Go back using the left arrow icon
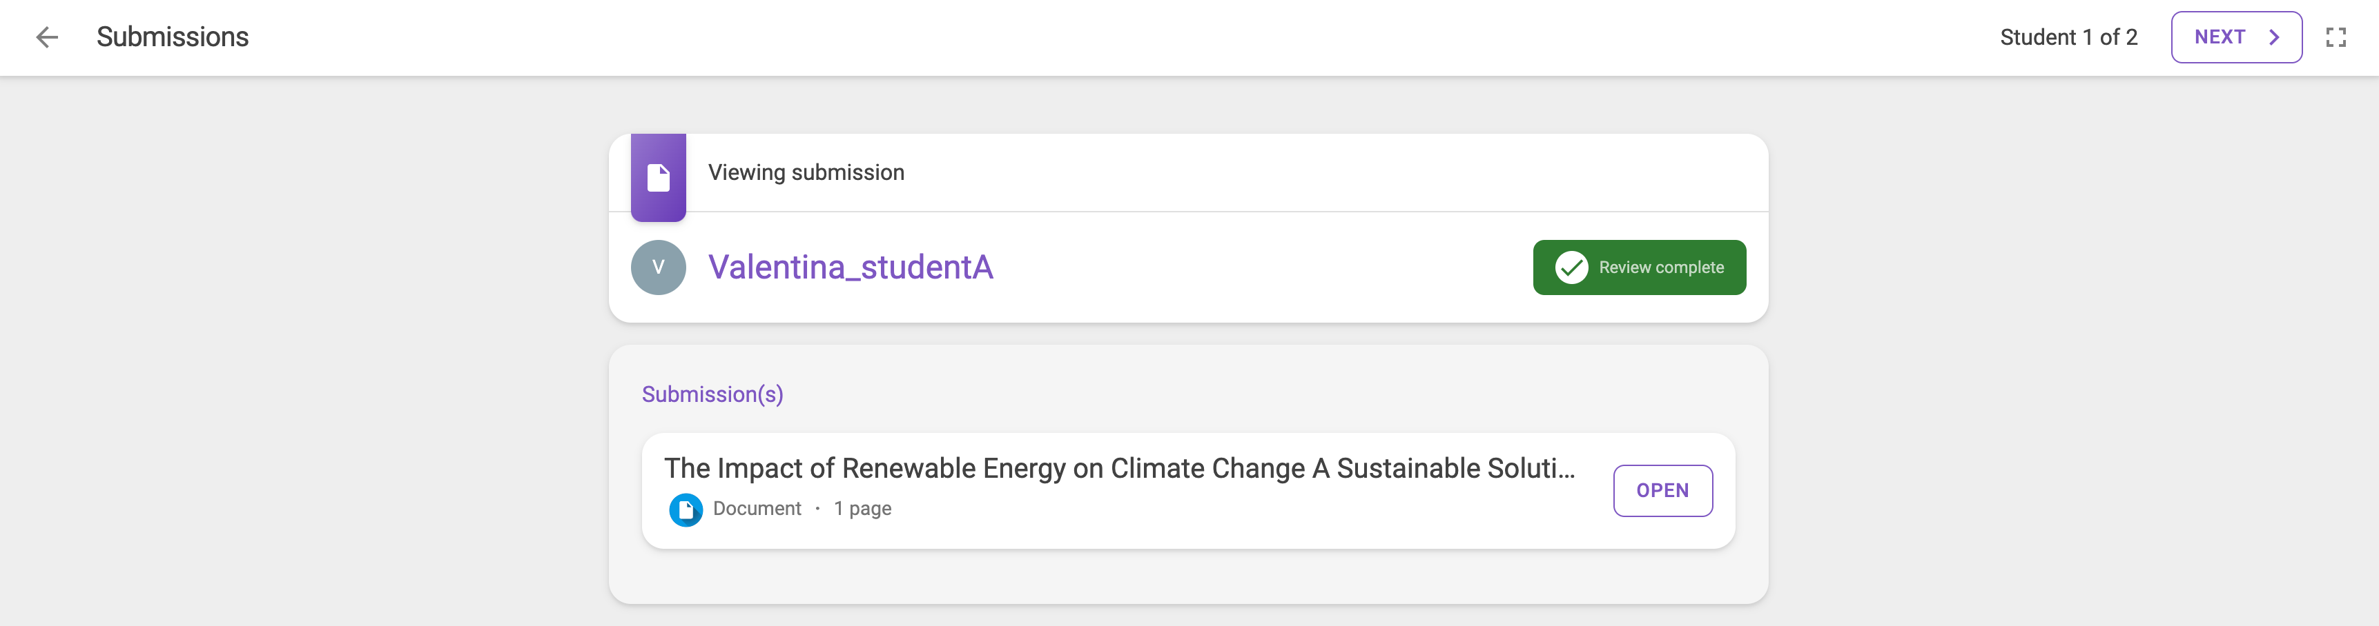 (47, 37)
